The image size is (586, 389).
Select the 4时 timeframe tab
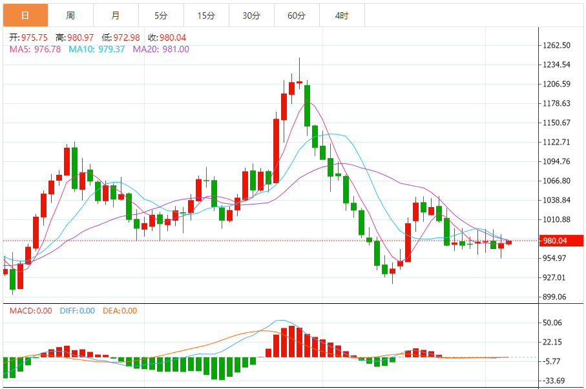[342, 15]
